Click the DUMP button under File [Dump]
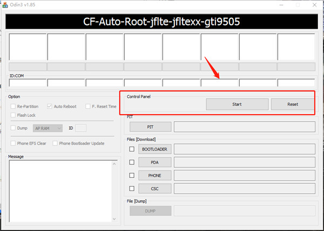The width and height of the screenshot is (324, 231). tap(151, 211)
